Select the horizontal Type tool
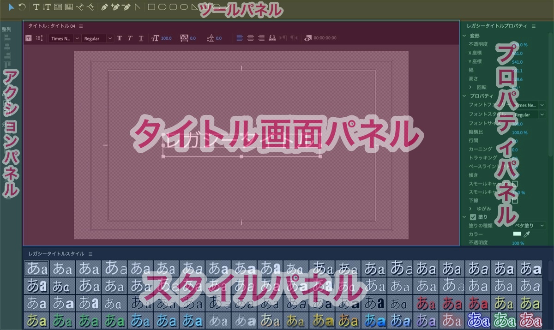The height and width of the screenshot is (330, 554). click(x=36, y=7)
